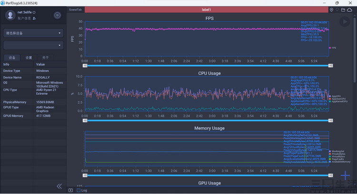Screen dimensions: 357x194
Task: Switch to the 设备 tab
Action: (12, 58)
